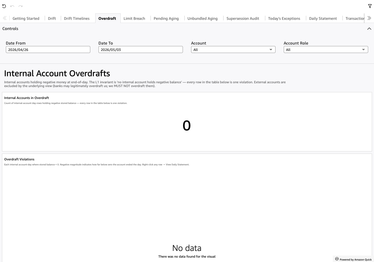The width and height of the screenshot is (374, 262).
Task: Open the Today's Exceptions tab
Action: [284, 18]
